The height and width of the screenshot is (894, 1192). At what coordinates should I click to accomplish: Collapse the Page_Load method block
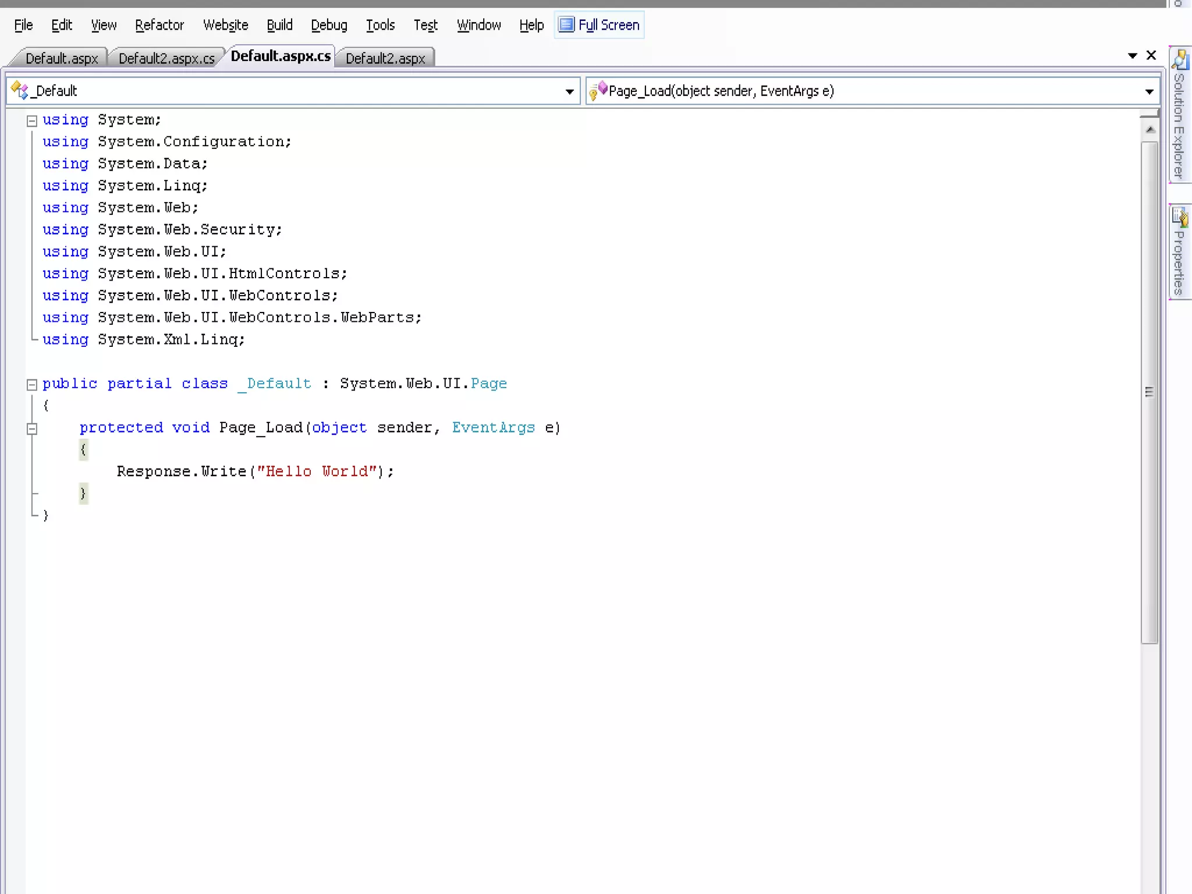click(x=32, y=429)
